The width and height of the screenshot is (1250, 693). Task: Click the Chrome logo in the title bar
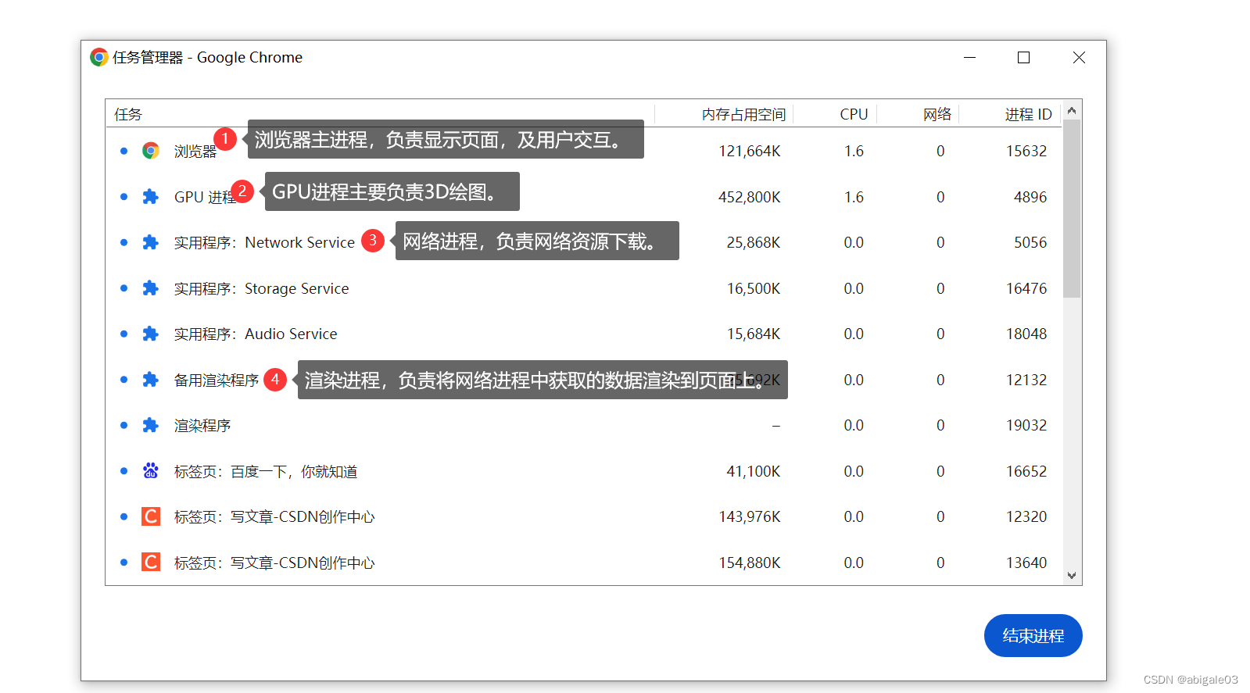click(99, 57)
